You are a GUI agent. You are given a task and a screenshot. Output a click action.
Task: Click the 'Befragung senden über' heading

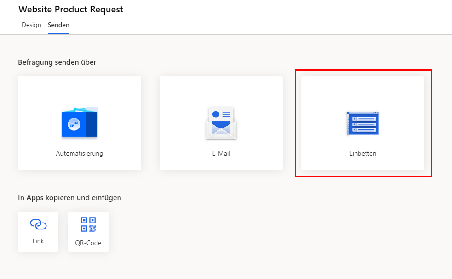pyautogui.click(x=57, y=62)
